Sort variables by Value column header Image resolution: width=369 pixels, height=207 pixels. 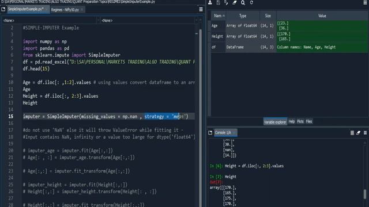[x=322, y=16]
